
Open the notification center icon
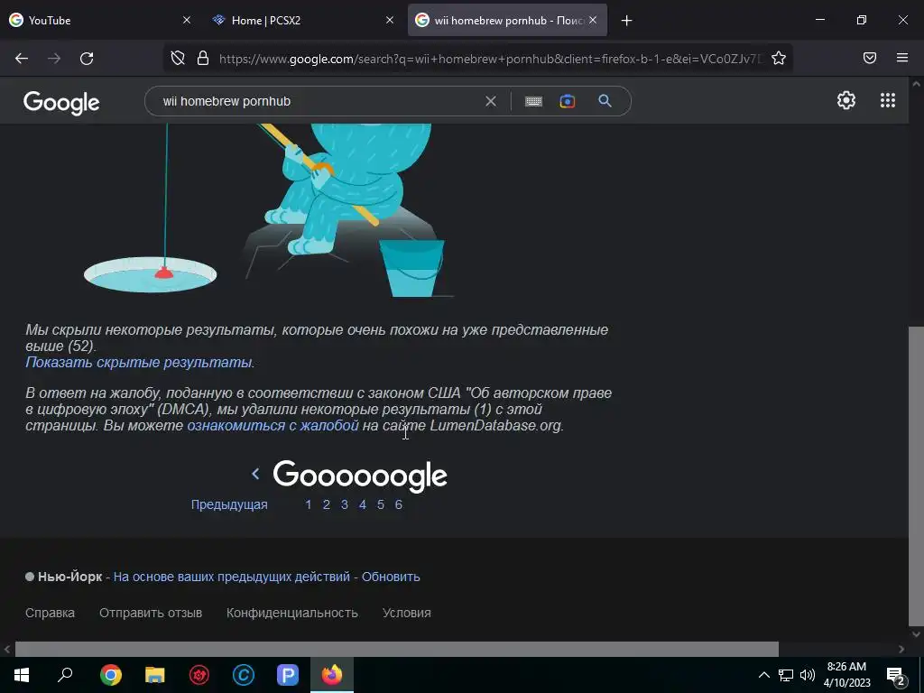pos(896,675)
